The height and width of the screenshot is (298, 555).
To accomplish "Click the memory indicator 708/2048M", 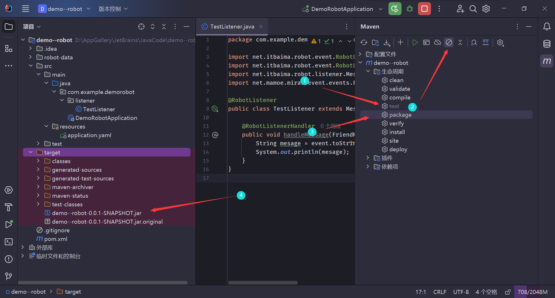I will coord(532,292).
